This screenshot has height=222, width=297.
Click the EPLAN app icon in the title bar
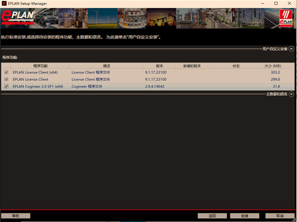pyautogui.click(x=4, y=3)
